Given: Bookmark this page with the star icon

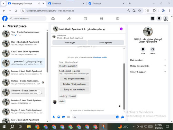Looking at the screenshot, I should 139,11.
